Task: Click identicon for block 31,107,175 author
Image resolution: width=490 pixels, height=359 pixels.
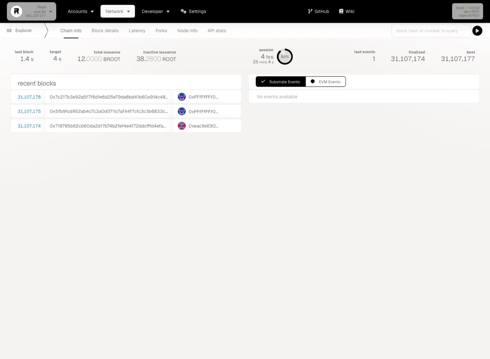Action: pos(182,111)
